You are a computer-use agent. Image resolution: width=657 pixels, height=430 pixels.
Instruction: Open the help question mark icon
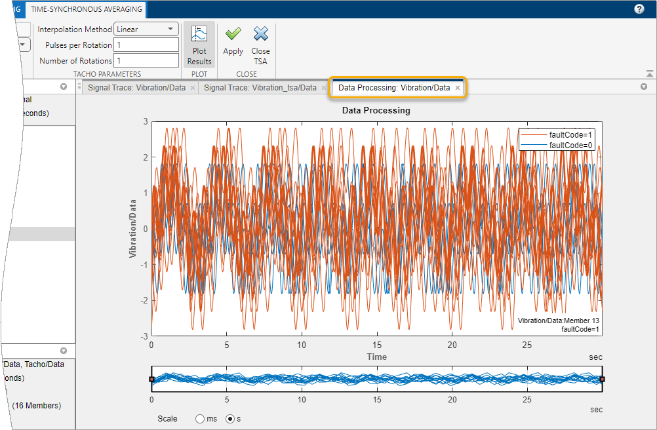click(639, 9)
